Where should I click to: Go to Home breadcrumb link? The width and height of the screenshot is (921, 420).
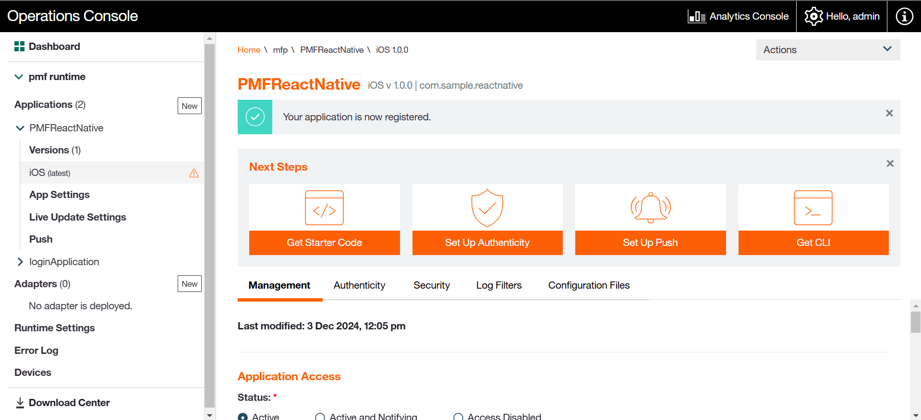click(x=249, y=50)
